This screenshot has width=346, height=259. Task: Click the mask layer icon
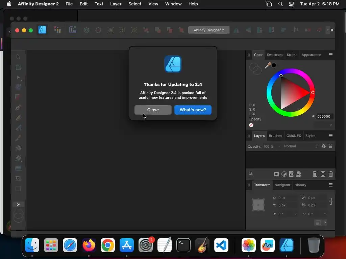[x=276, y=174]
